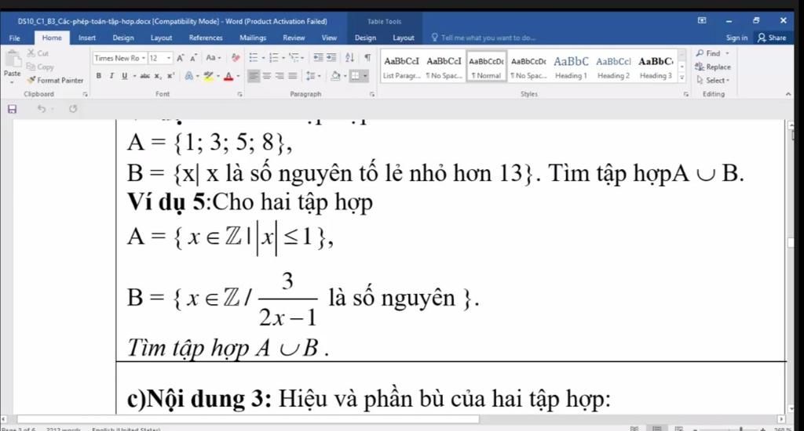Apply Heading 1 style

click(571, 67)
